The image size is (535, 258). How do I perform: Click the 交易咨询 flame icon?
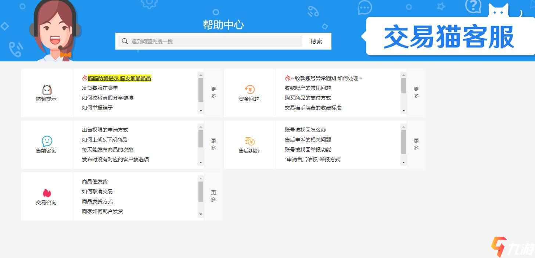tap(47, 193)
